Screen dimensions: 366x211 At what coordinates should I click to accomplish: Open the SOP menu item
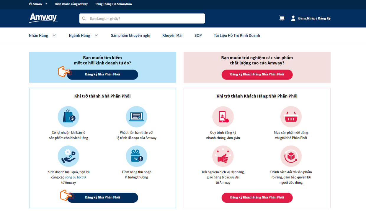[x=198, y=35]
